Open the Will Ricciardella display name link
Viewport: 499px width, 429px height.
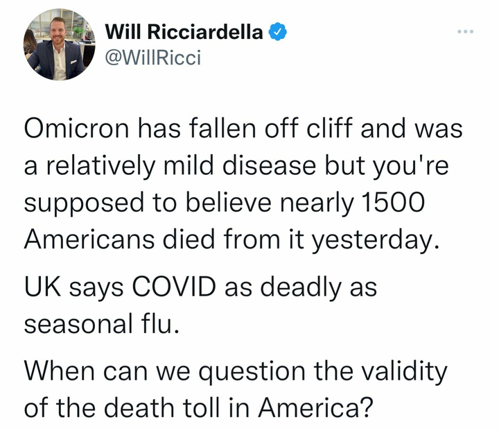pos(184,32)
